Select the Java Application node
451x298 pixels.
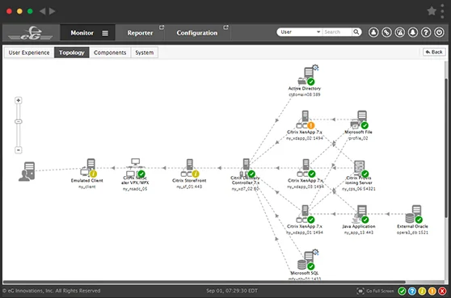[360, 214]
